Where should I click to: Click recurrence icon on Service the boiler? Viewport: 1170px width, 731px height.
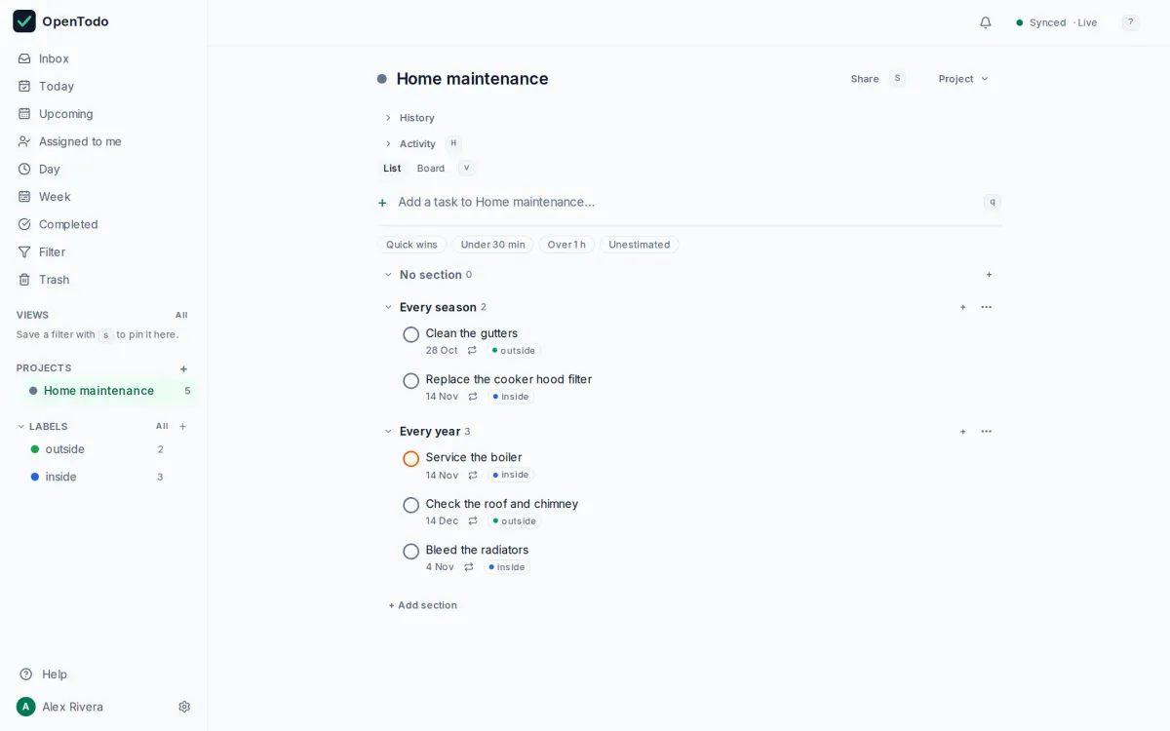[473, 475]
